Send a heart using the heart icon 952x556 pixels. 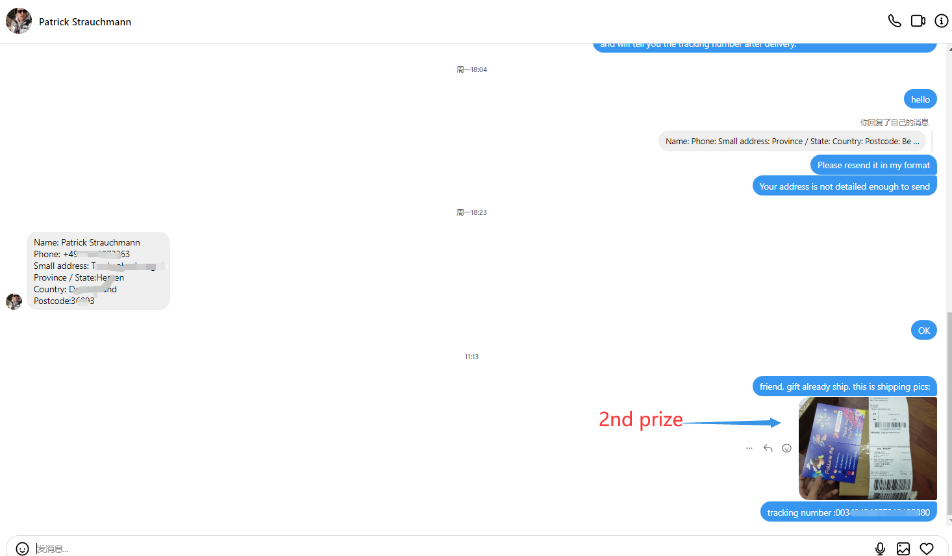coord(927,549)
